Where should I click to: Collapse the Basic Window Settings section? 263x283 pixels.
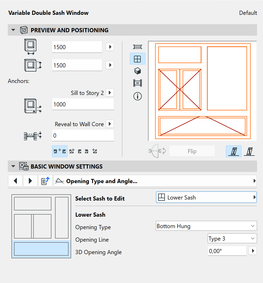pos(13,166)
